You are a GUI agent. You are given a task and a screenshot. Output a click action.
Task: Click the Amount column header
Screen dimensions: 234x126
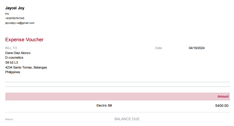(223, 96)
